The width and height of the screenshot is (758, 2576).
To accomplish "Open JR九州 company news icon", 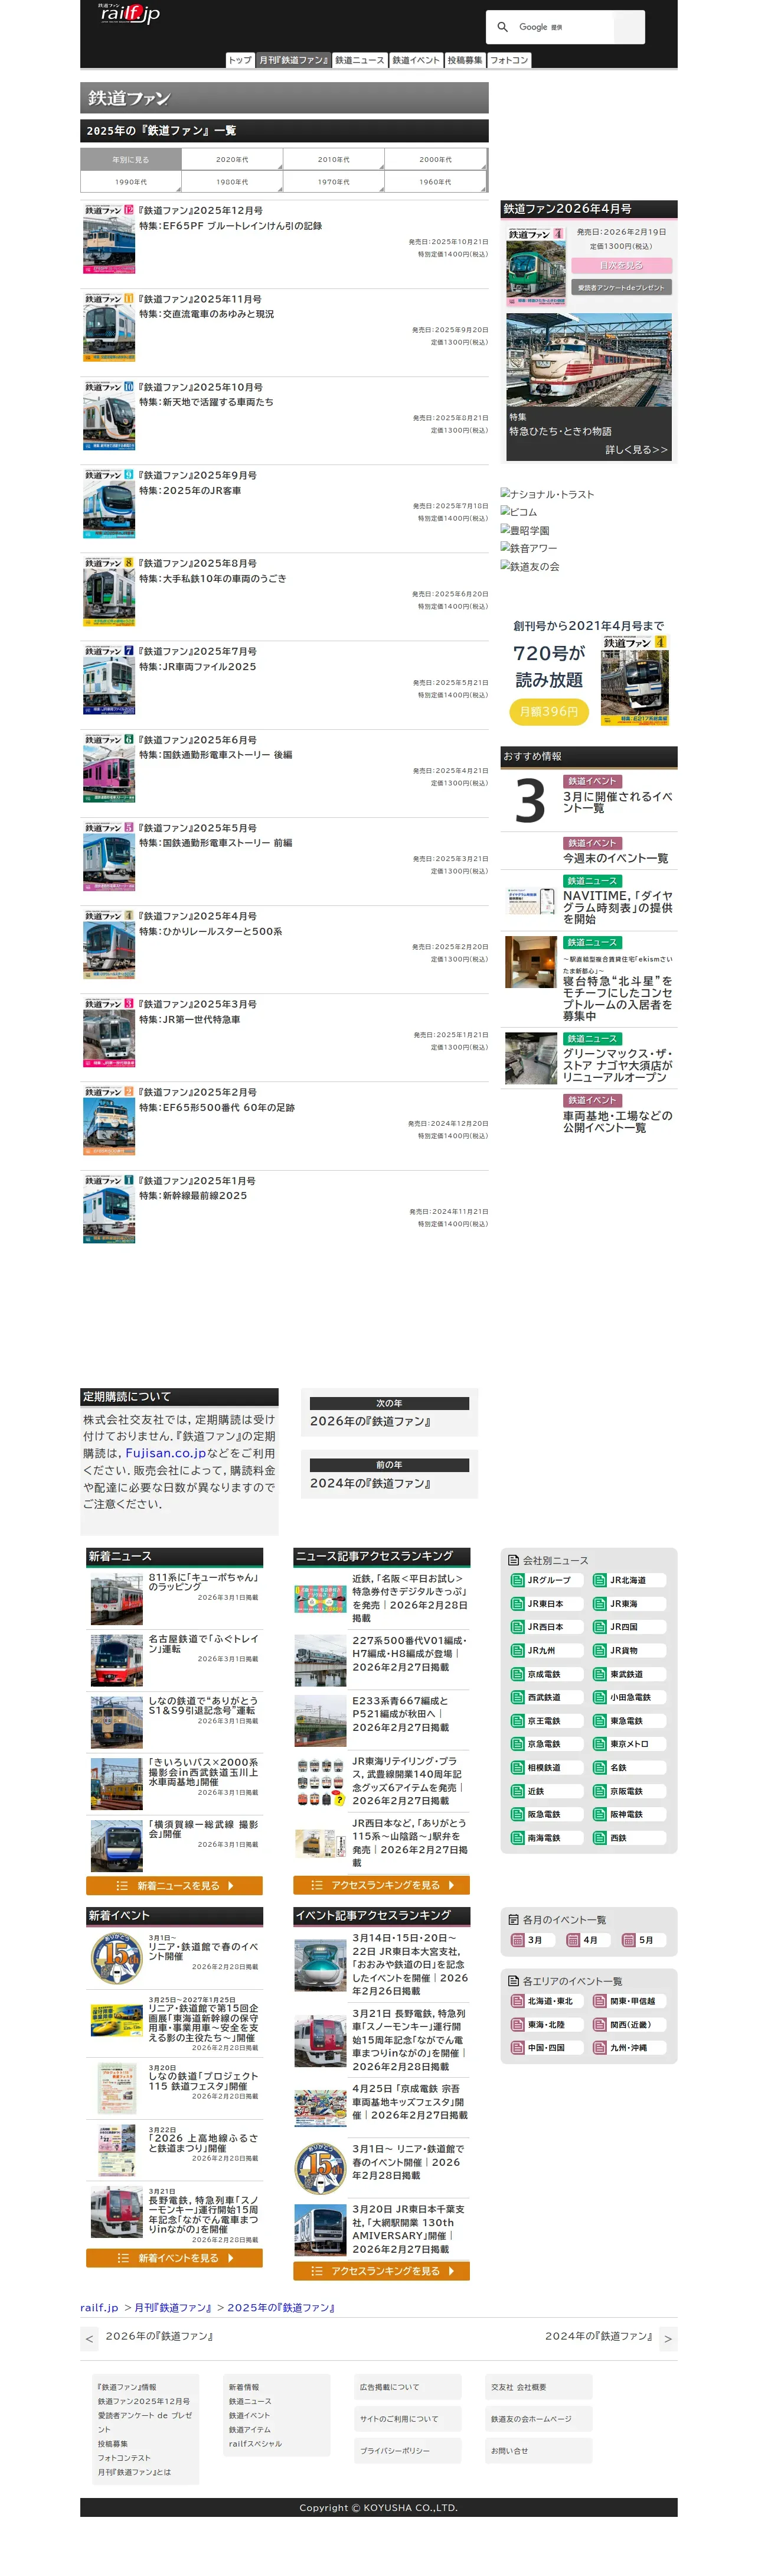I will coord(517,1650).
